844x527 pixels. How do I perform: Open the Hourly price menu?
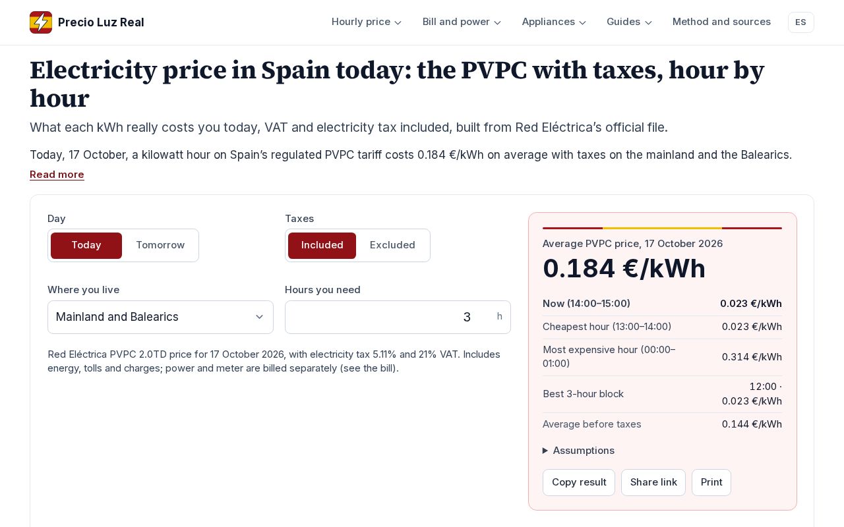pyautogui.click(x=367, y=22)
